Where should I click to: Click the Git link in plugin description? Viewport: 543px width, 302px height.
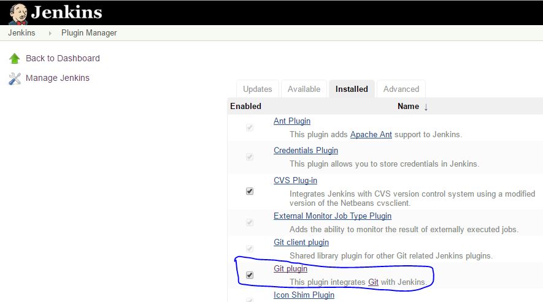[x=373, y=282]
